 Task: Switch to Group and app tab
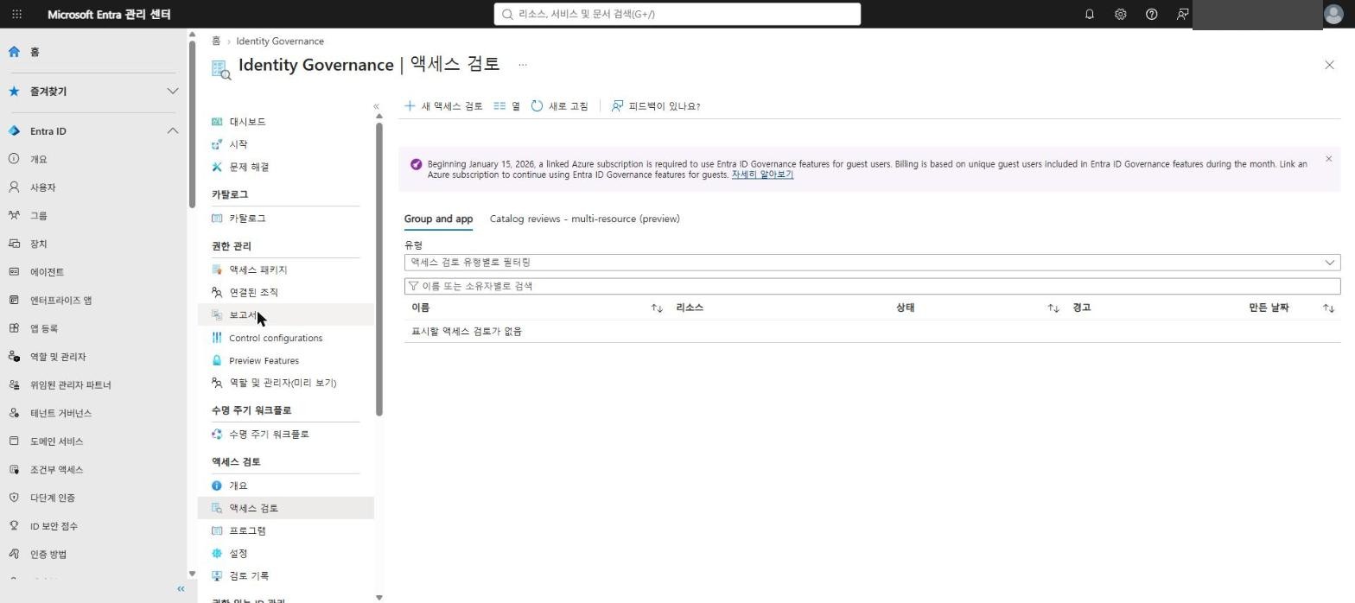click(x=438, y=219)
